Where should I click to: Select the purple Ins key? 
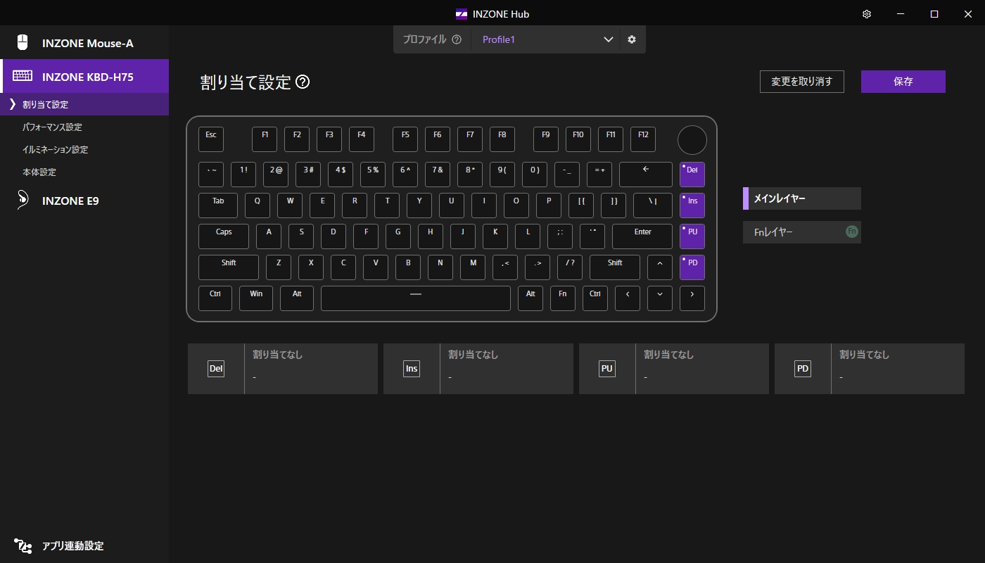click(x=692, y=205)
